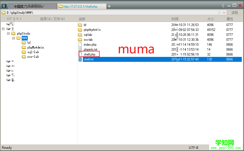Viewport: 244px width, 151px height.
Task: Collapse the phpStudy tree node
Action: click(9, 33)
